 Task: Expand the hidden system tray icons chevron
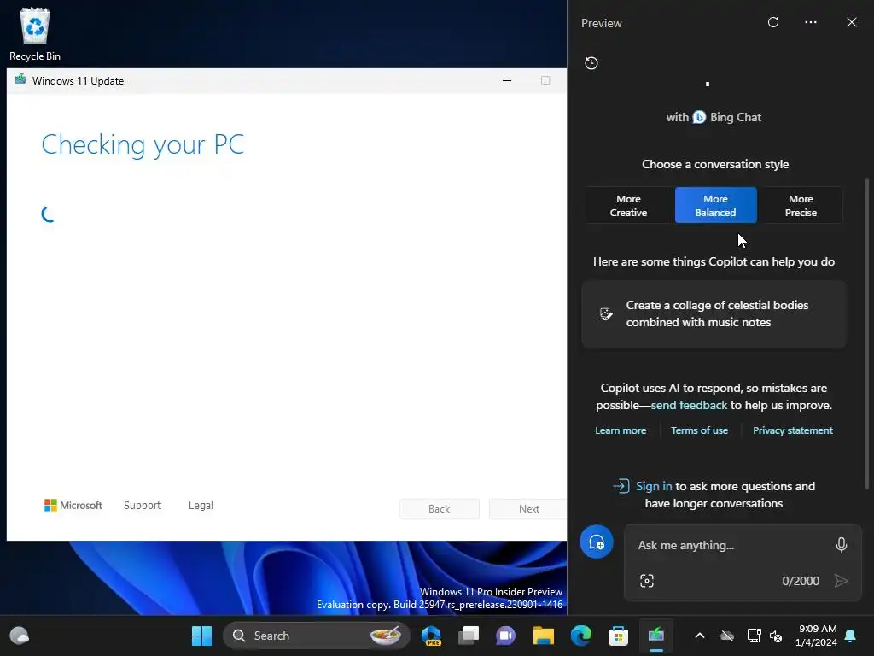(x=700, y=635)
